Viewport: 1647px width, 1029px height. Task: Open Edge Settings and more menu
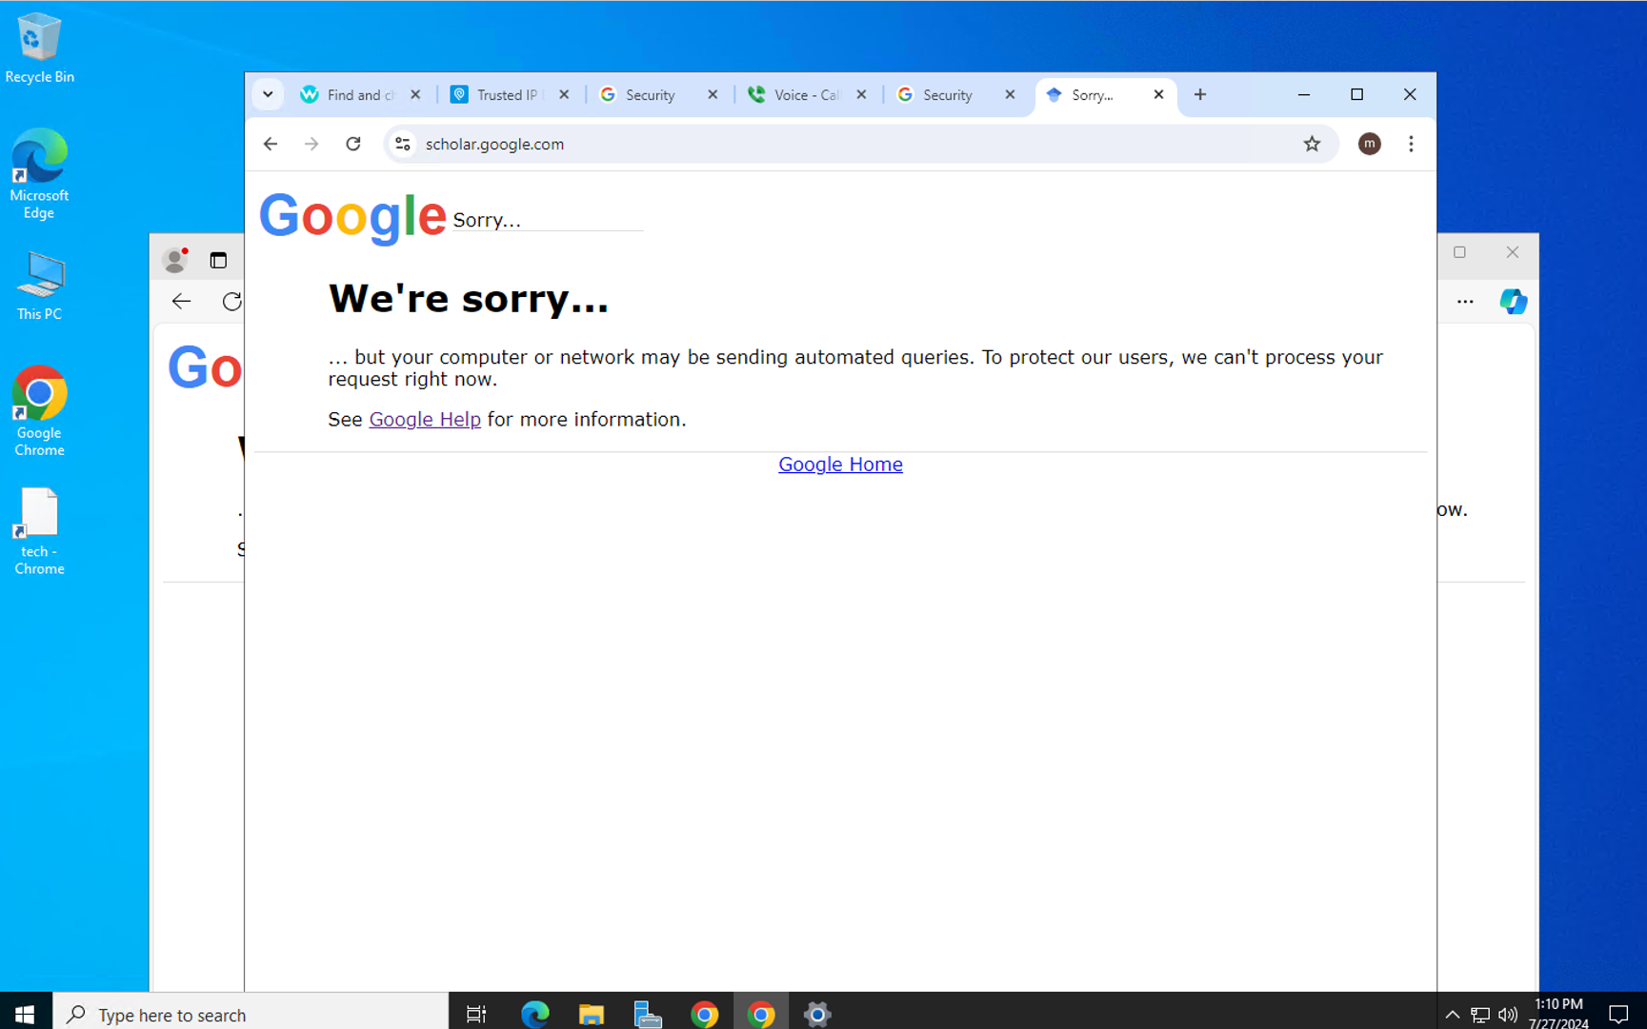tap(1465, 302)
